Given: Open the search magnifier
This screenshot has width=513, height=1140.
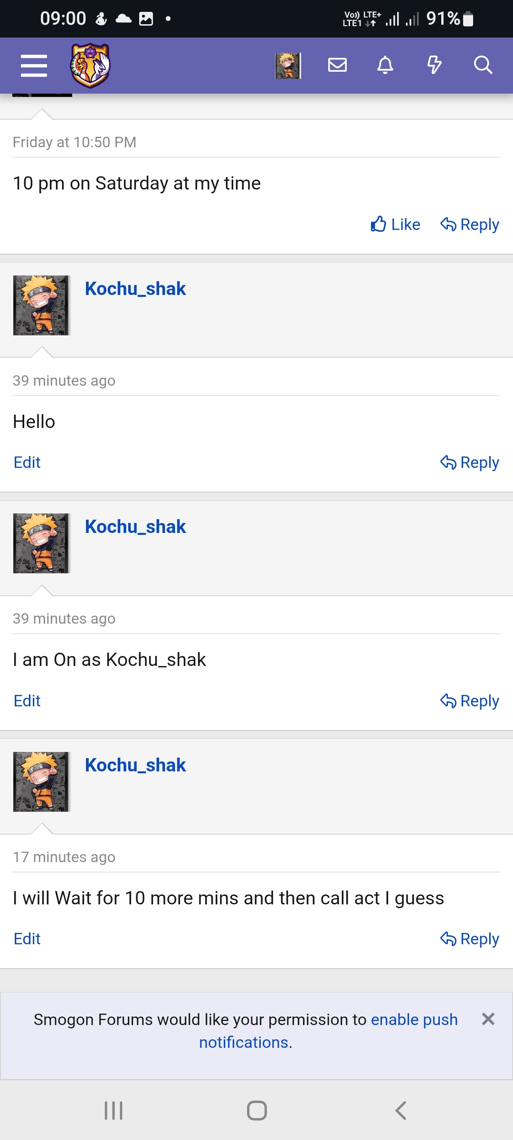Looking at the screenshot, I should pos(483,65).
